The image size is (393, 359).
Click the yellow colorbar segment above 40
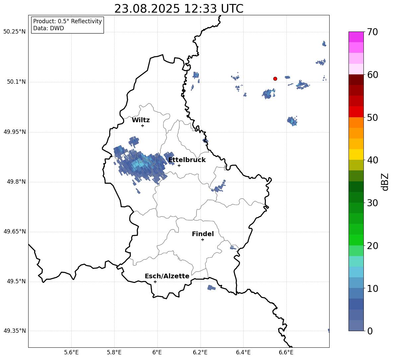(356, 154)
